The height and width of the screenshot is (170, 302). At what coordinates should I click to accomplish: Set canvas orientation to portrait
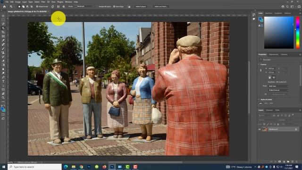pyautogui.click(x=269, y=77)
